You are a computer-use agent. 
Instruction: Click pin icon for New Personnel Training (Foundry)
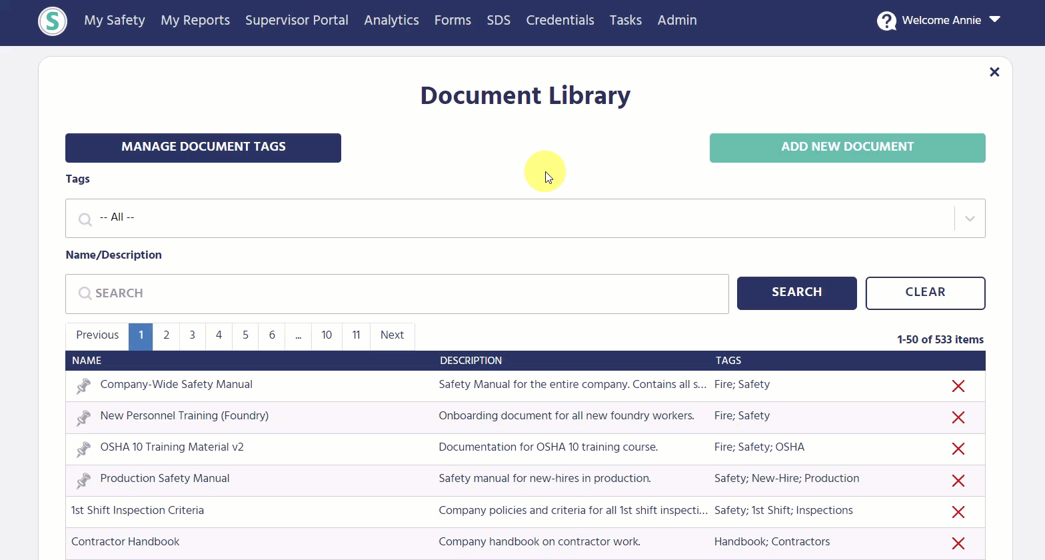pyautogui.click(x=83, y=417)
